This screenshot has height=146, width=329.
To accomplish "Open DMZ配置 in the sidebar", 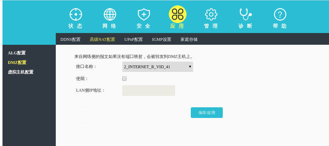I will (x=17, y=63).
